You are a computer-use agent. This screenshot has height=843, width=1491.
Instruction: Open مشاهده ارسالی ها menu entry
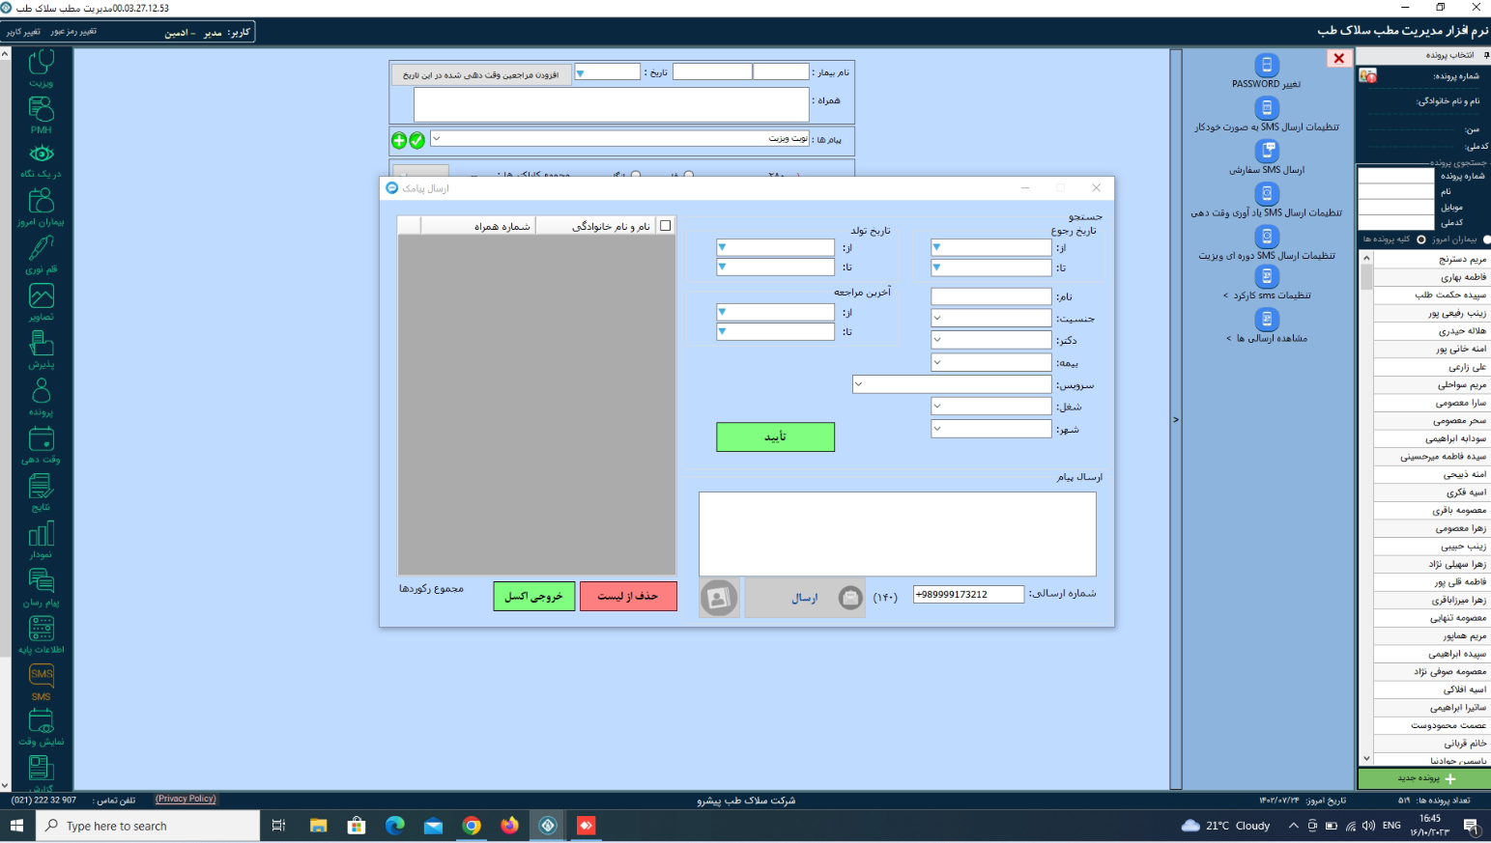[1267, 338]
